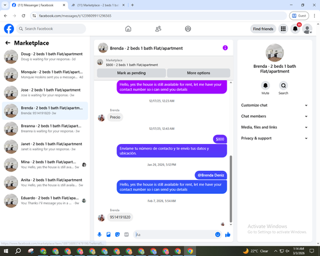Click Mark as pending button

131,73
